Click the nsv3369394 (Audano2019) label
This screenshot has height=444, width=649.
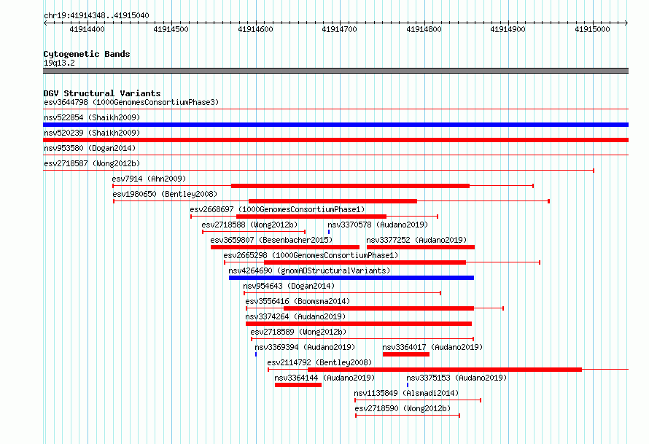305,347
